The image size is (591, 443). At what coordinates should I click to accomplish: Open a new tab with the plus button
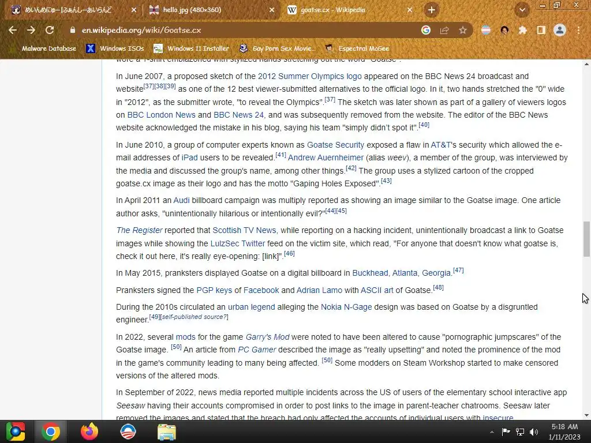432,10
